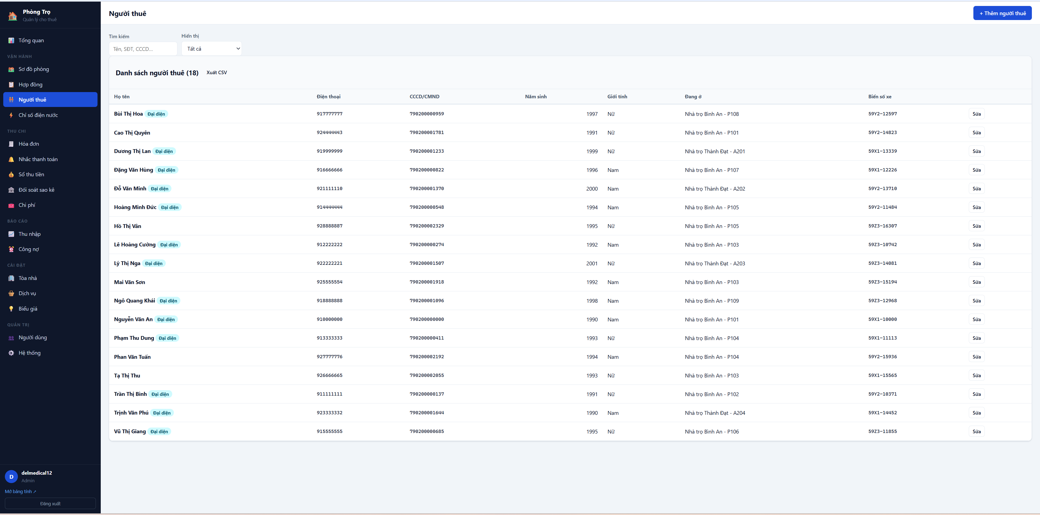Image resolution: width=1040 pixels, height=515 pixels.
Task: Click Sửa button for Vũ Thị Giang
Action: tap(976, 431)
